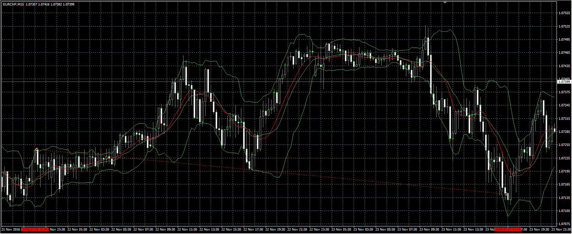Screen dimensions: 572x234
Task: Click the 1.07135 price axis label
Action: (x=564, y=198)
